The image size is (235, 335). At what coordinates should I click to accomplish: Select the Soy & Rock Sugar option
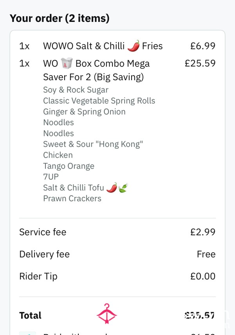pos(76,90)
